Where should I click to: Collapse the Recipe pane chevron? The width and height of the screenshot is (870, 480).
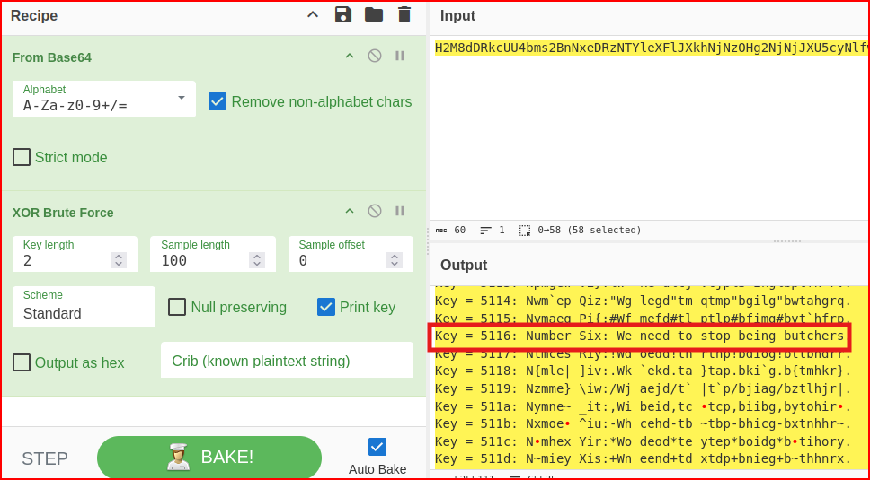(313, 14)
